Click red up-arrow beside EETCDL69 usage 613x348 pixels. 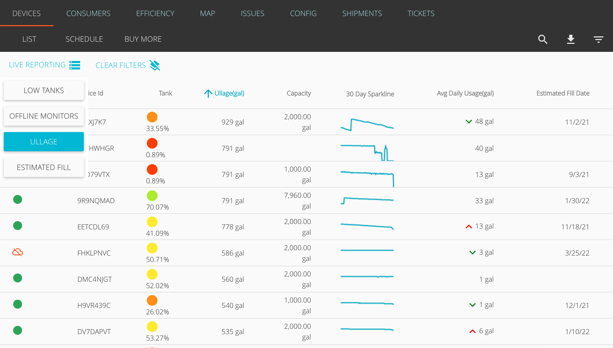tap(469, 227)
